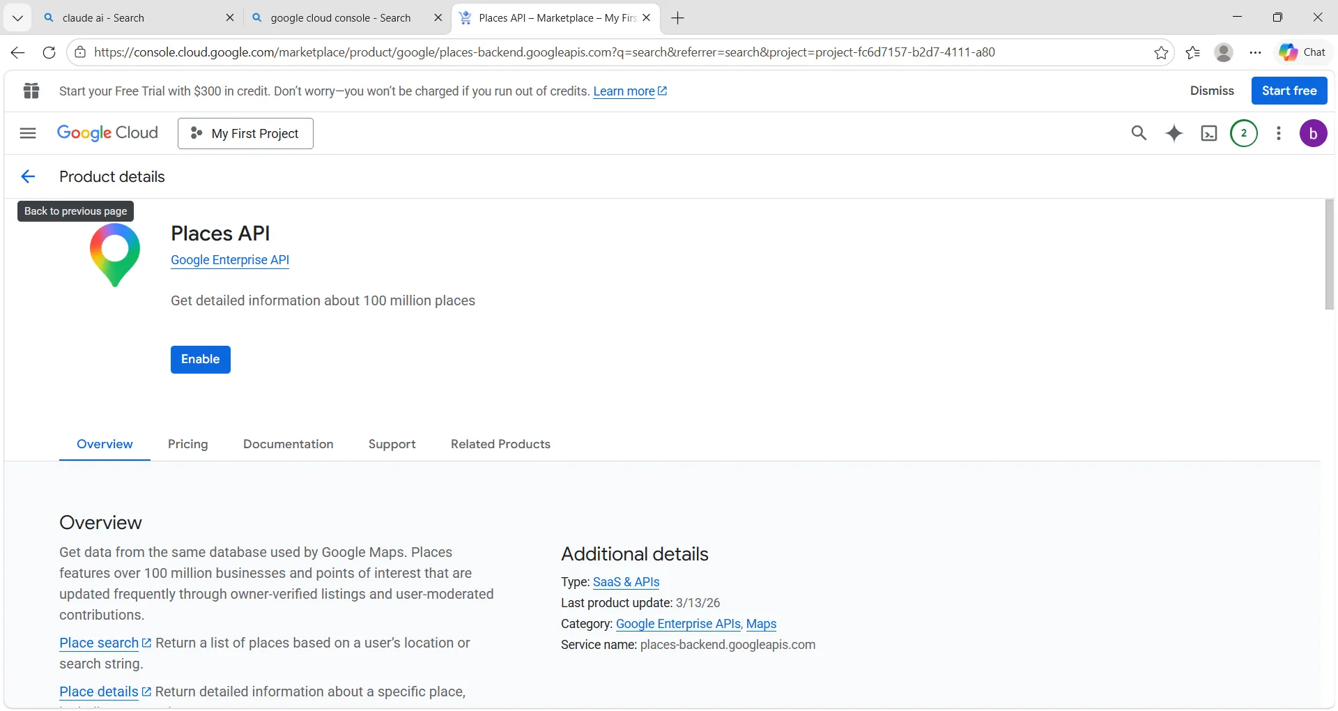
Task: Click the purple account avatar 'b'
Action: (1313, 133)
